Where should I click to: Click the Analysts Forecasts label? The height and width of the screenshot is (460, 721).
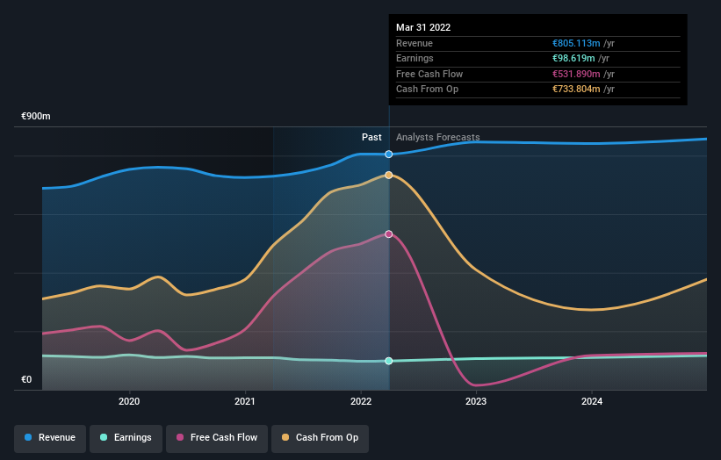coord(437,137)
